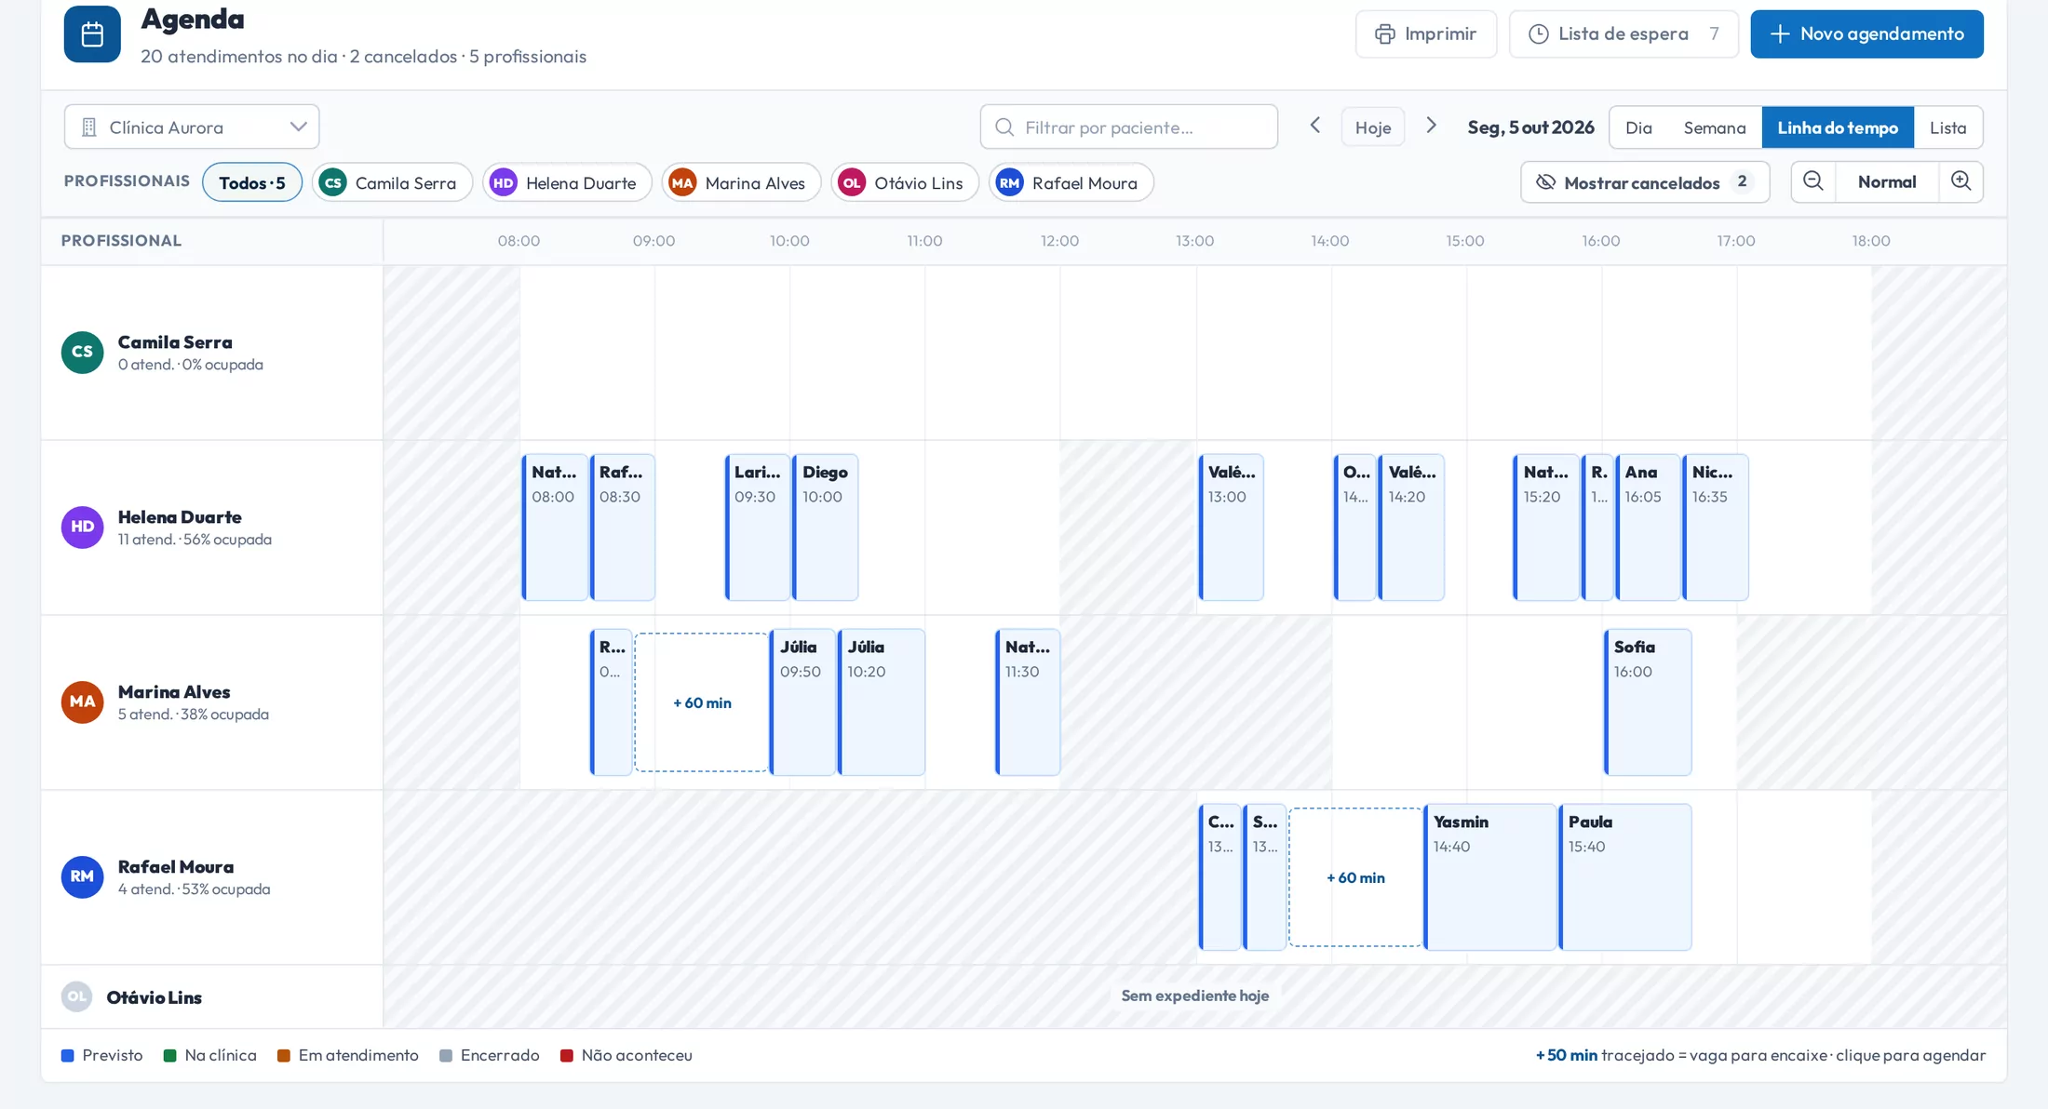Click Camila Serra's CS avatar in row
The width and height of the screenshot is (2048, 1109).
click(82, 353)
